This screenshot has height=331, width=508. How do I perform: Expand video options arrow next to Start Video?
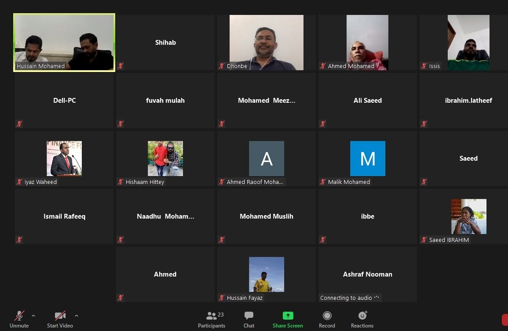pos(77,316)
